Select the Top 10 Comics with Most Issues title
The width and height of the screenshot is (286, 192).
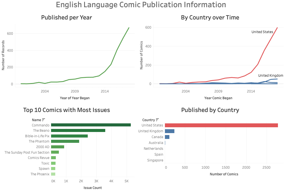(66, 110)
